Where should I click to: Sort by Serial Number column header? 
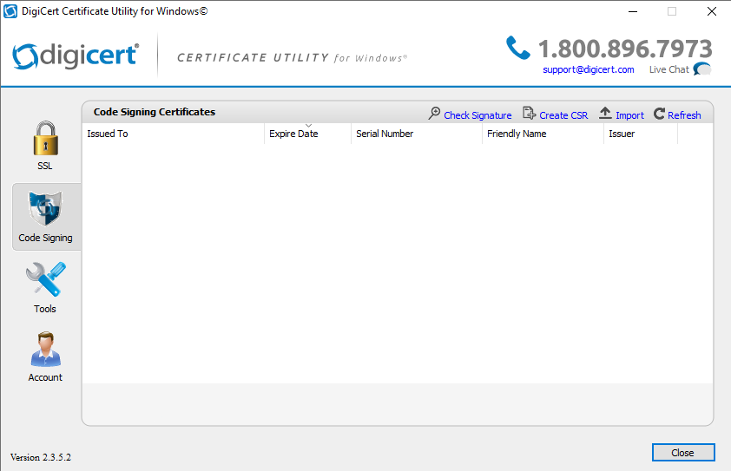[x=417, y=134]
